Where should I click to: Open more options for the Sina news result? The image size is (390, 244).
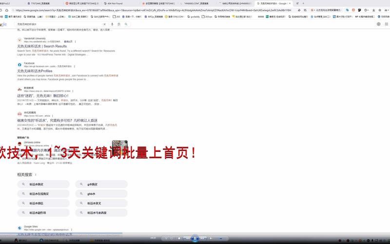[73, 91]
